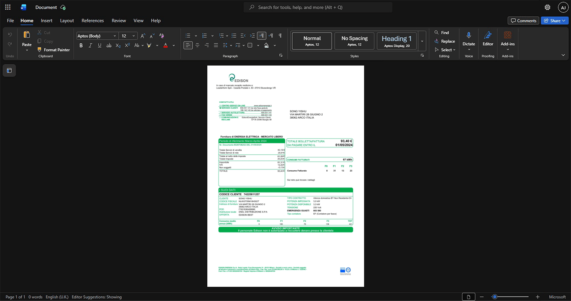571x301 pixels.
Task: Center align the paragraph
Action: (197, 46)
